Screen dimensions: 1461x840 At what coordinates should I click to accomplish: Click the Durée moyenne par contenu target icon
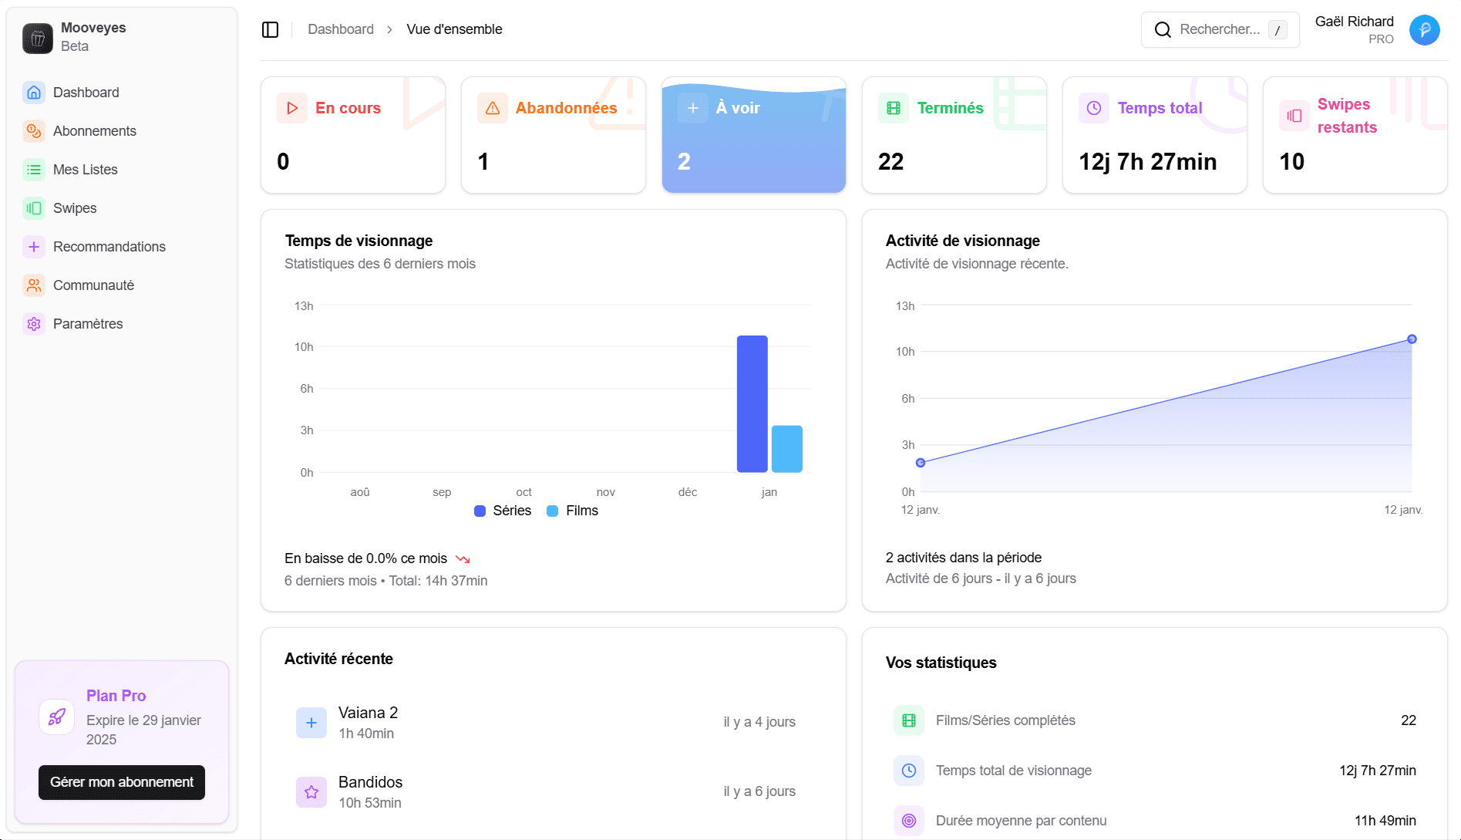(x=909, y=821)
